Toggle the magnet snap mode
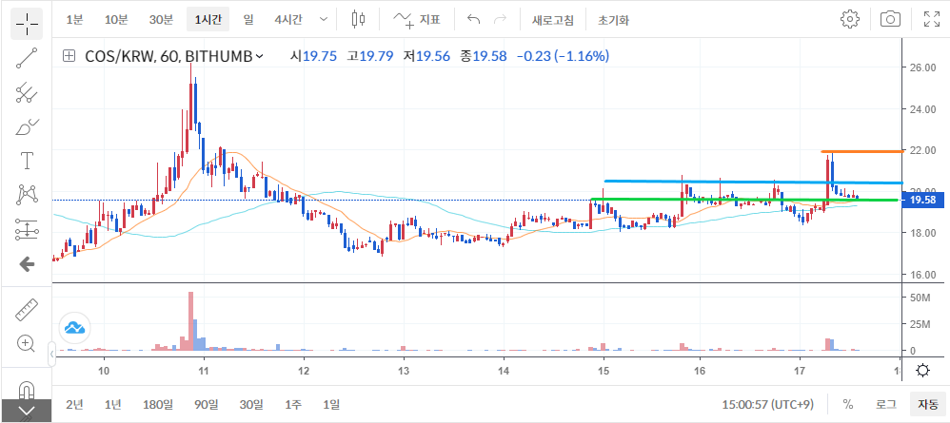Screen dimensions: 950x423 [x=27, y=389]
